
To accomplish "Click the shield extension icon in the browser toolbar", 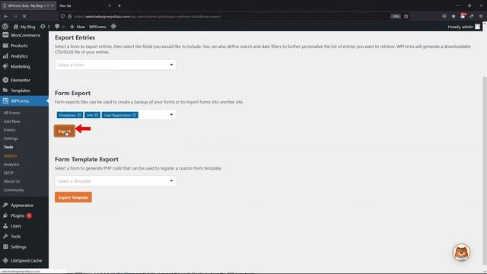I will [x=454, y=16].
